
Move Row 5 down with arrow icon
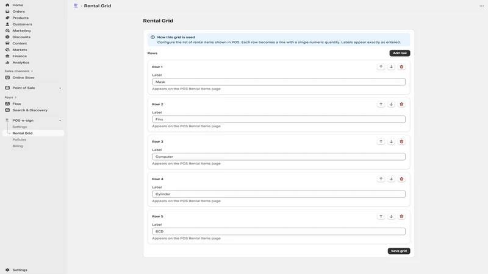pyautogui.click(x=391, y=216)
